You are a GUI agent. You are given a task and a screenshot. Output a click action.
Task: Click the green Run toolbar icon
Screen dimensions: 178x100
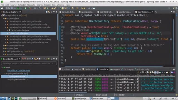click(x=26, y=8)
